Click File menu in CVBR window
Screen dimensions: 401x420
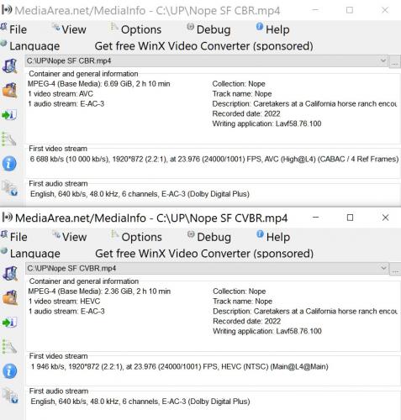click(14, 237)
